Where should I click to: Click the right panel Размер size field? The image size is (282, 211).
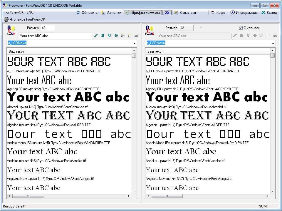pos(186,28)
